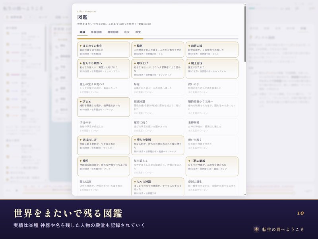Click the sparkle icon beside 村人から剣聖へ
This screenshot has width=318, height=239.
click(x=81, y=63)
